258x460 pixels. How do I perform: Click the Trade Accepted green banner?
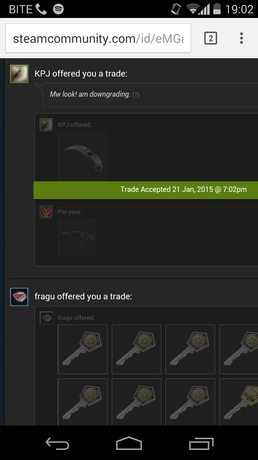click(x=146, y=190)
